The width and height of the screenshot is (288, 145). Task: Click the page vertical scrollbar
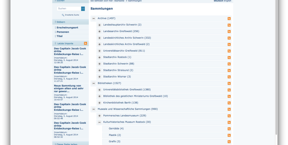[276, 68]
